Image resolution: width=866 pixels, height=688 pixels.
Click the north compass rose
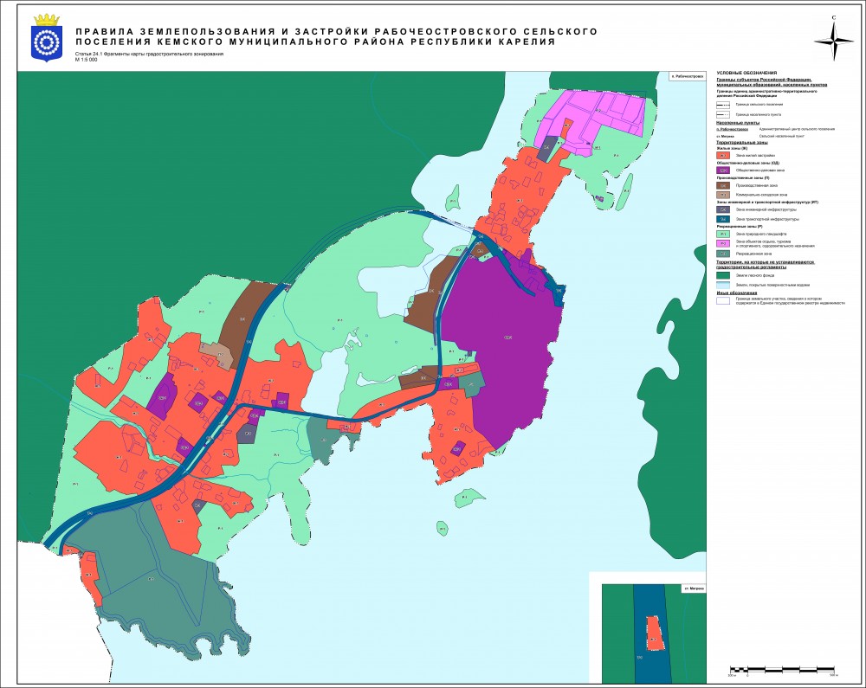(x=834, y=39)
